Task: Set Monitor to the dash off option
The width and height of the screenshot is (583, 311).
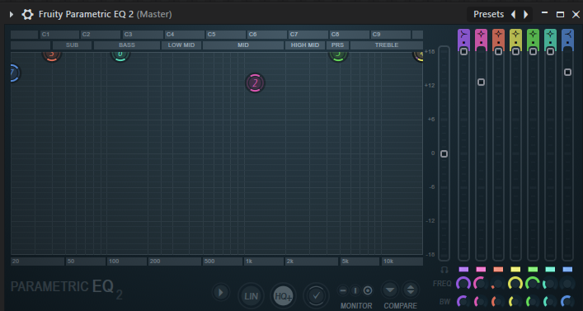Action: click(343, 290)
